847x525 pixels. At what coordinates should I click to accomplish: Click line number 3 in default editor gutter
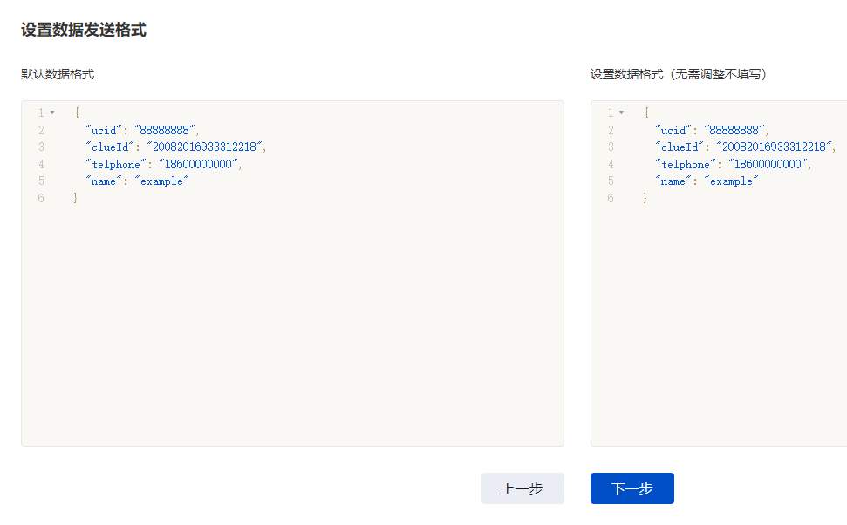coord(41,147)
